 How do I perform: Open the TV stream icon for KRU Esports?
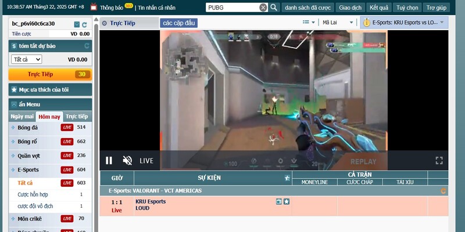coord(279,202)
